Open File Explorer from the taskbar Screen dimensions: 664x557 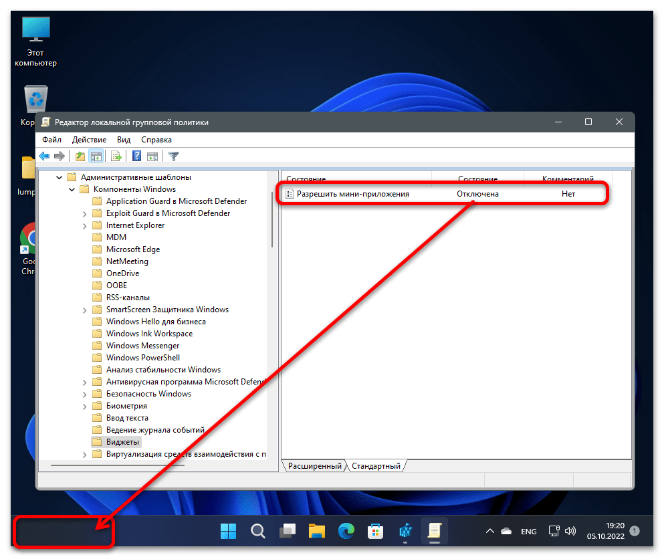(x=316, y=531)
